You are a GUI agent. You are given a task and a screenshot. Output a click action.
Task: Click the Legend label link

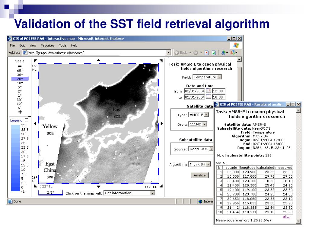coord(16,120)
